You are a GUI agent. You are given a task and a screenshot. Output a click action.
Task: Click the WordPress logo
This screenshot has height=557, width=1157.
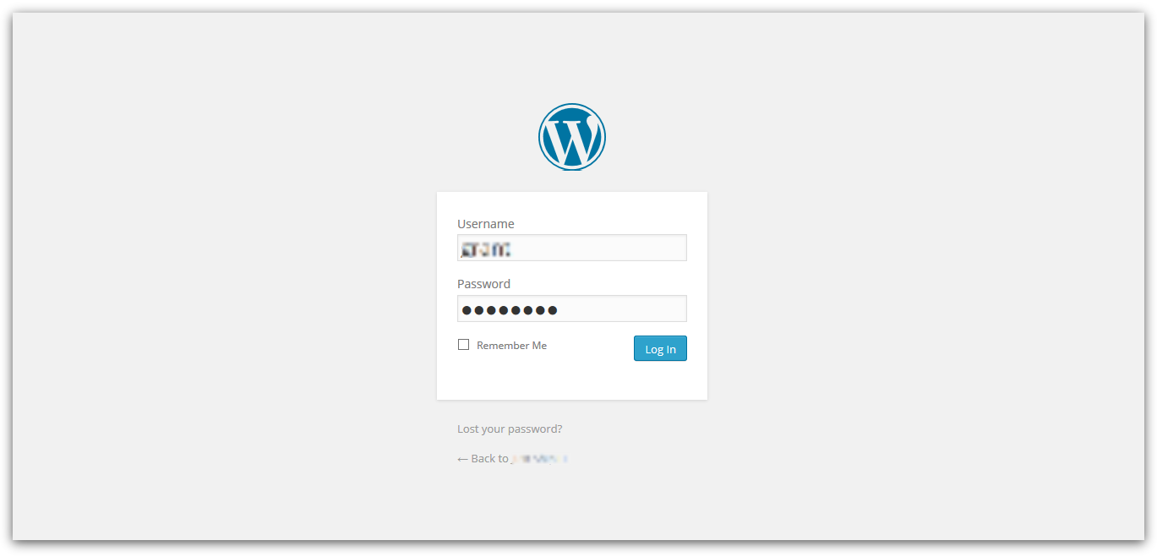[572, 137]
